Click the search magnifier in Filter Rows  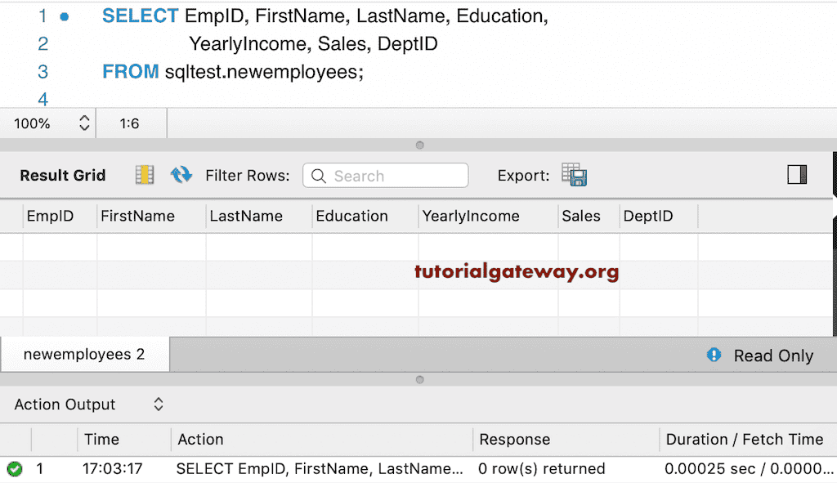320,175
